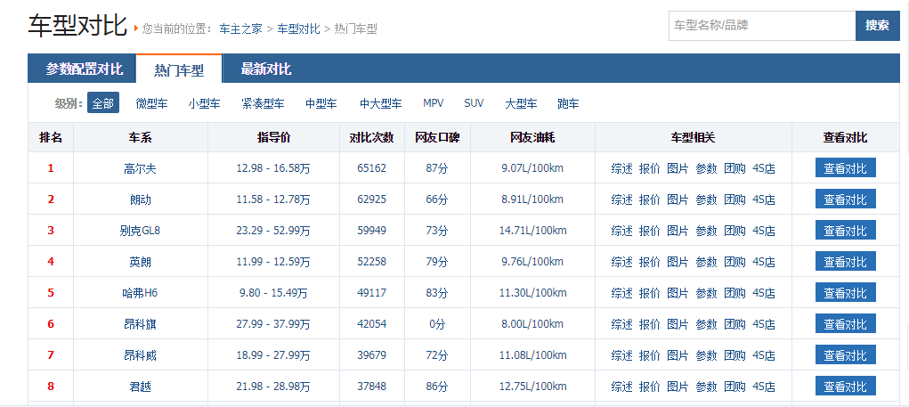Image resolution: width=909 pixels, height=407 pixels.
Task: Open the 别克GL8 car series link
Action: pyautogui.click(x=140, y=231)
